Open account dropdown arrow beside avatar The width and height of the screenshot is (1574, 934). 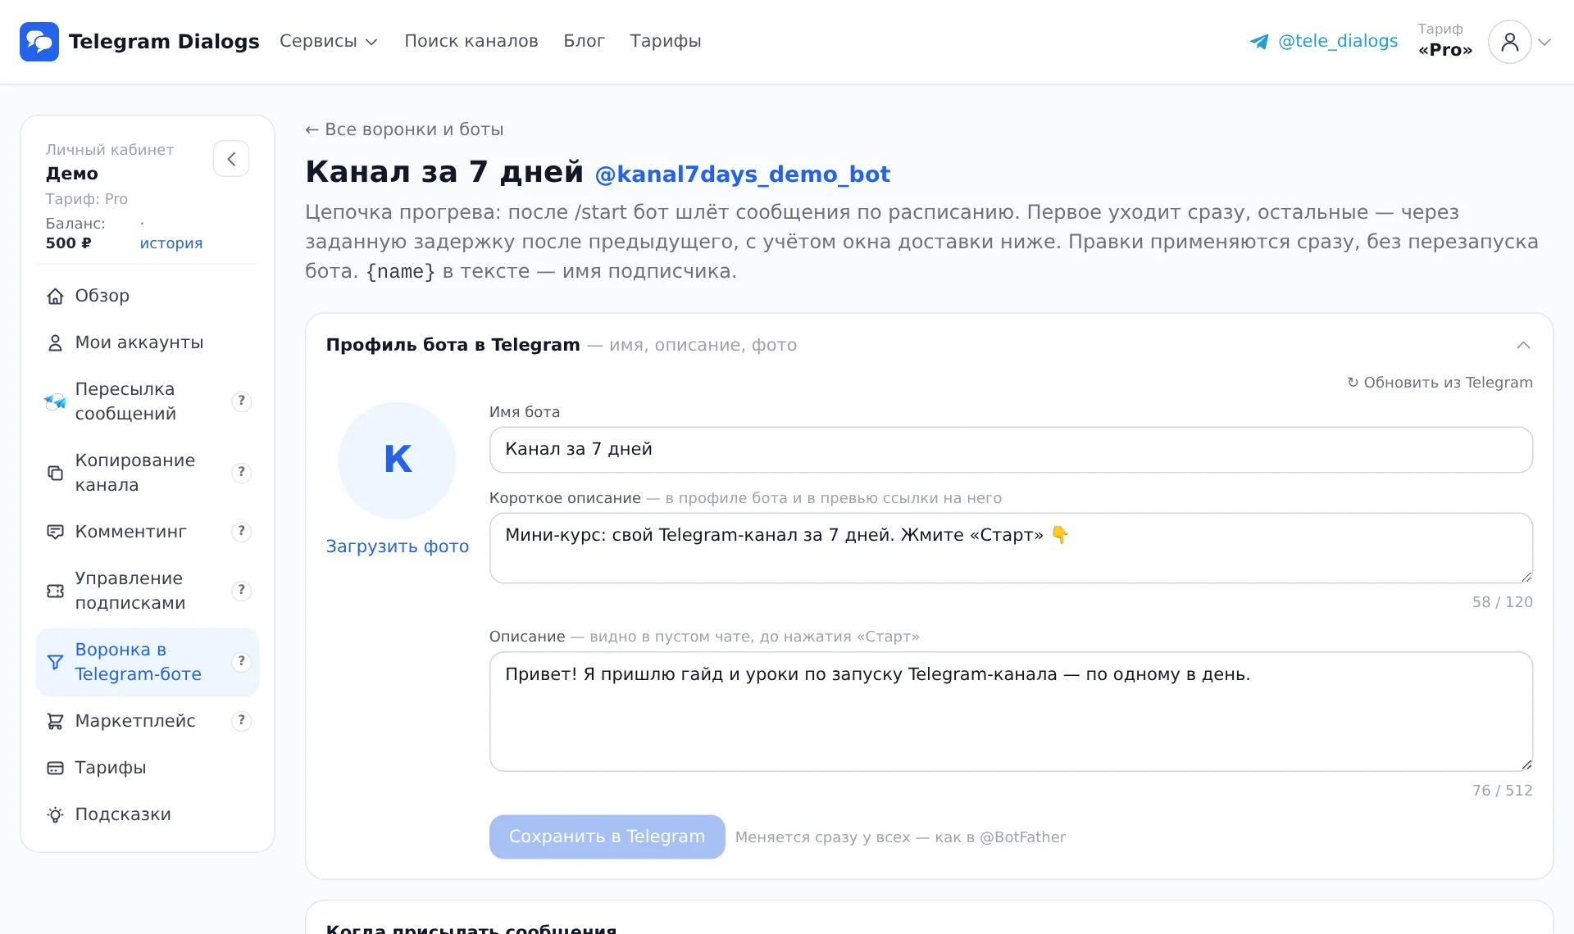click(1544, 42)
